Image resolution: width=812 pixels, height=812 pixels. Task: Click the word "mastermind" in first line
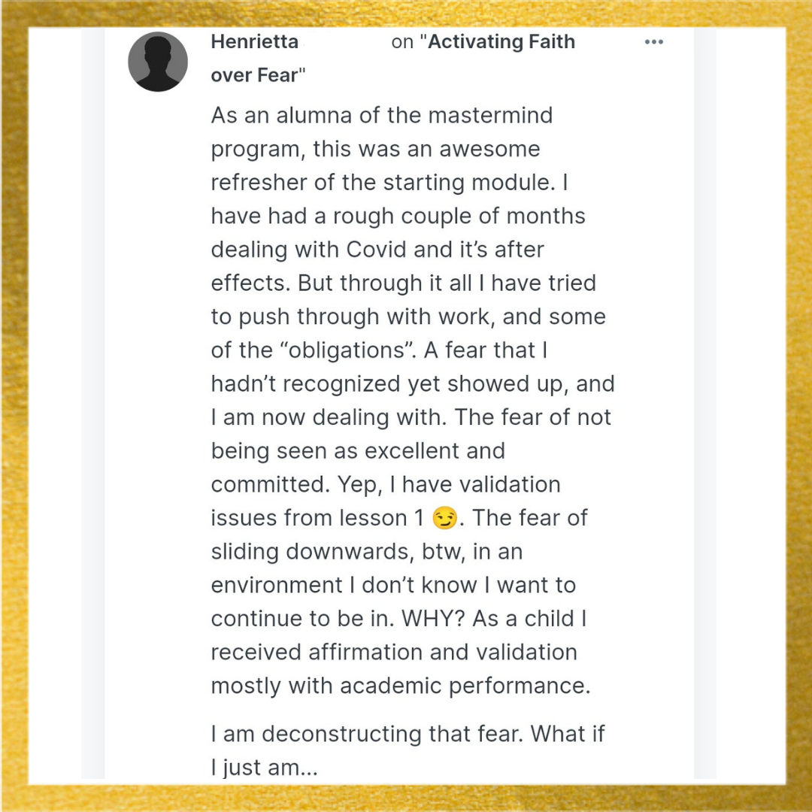coord(490,115)
